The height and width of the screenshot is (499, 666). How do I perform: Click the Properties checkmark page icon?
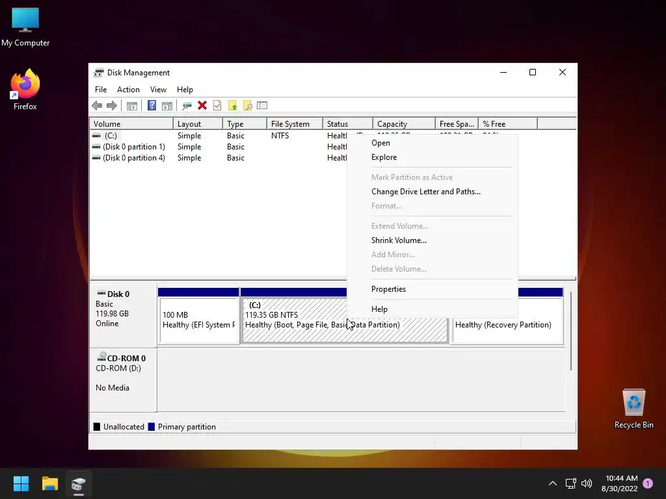(217, 105)
